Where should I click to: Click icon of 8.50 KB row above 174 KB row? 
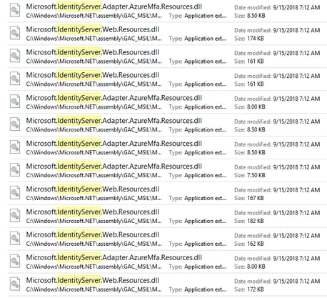tap(15, 11)
